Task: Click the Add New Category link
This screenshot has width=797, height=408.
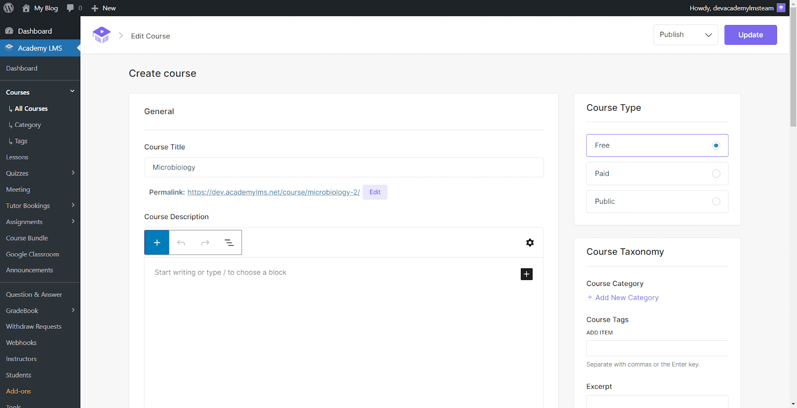Action: pyautogui.click(x=627, y=297)
